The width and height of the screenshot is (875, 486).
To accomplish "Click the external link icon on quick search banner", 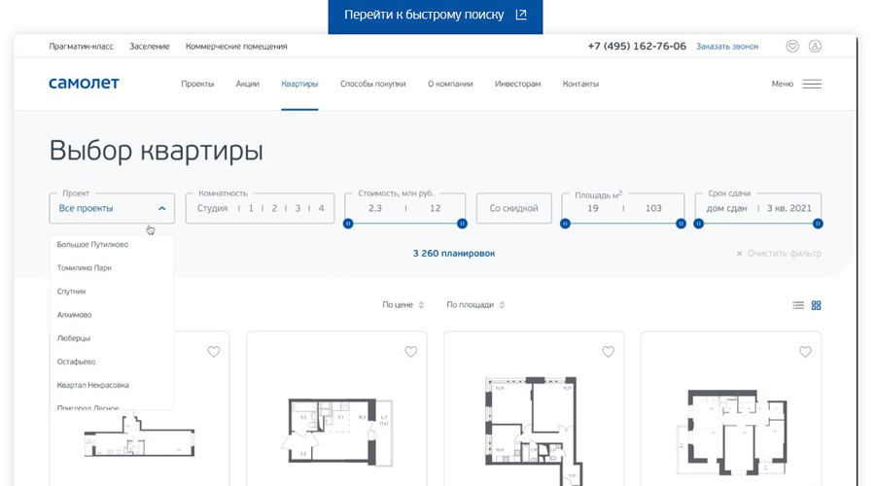I will coord(521,15).
